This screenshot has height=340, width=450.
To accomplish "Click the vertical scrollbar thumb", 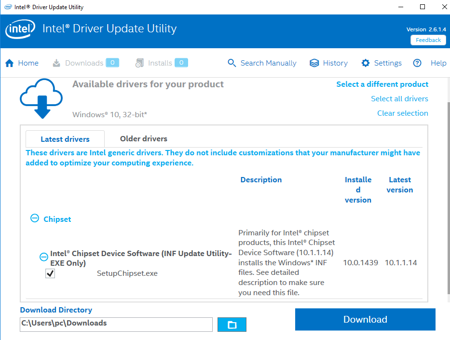I will coord(449,198).
